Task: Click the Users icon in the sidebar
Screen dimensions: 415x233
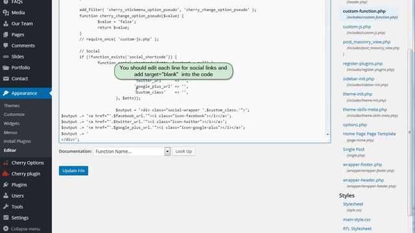Action: (x=6, y=195)
